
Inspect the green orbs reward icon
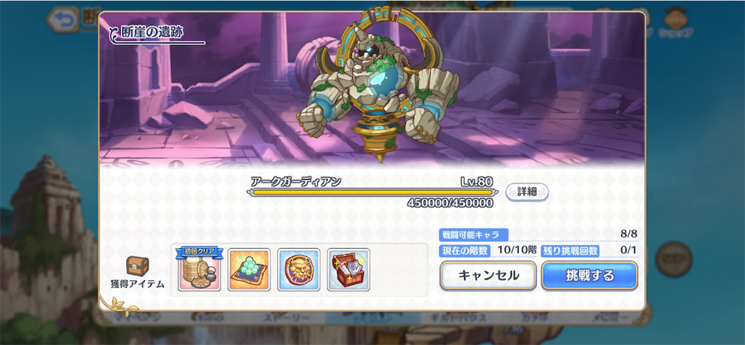(x=250, y=269)
